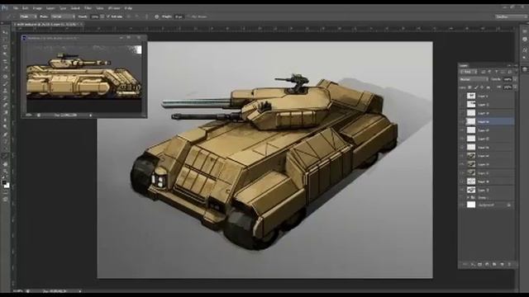Toggle Quick Mask mode icon
529x297 pixels.
tap(5, 193)
